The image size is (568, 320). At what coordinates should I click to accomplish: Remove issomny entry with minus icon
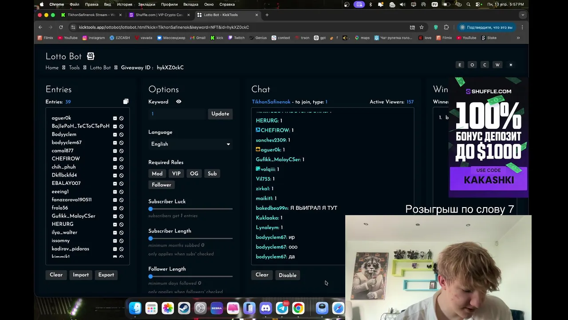click(115, 241)
